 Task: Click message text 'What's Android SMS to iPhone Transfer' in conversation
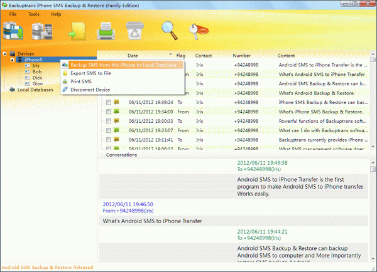coord(153,221)
